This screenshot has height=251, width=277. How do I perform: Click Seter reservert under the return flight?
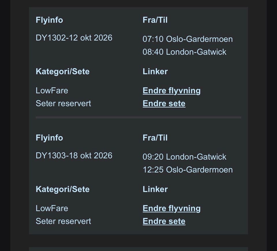(63, 221)
